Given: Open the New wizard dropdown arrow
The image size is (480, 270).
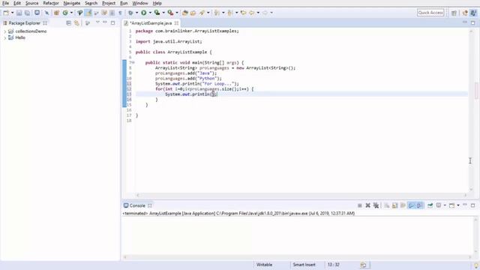Looking at the screenshot, I should coord(12,13).
